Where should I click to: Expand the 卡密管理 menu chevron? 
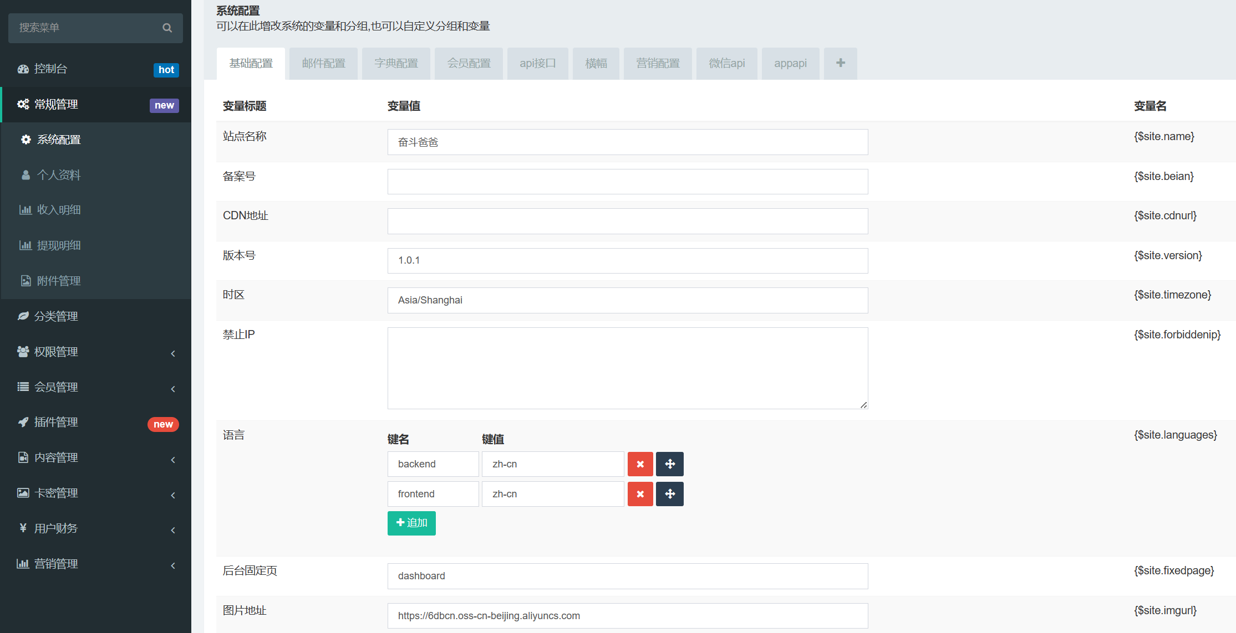point(173,495)
